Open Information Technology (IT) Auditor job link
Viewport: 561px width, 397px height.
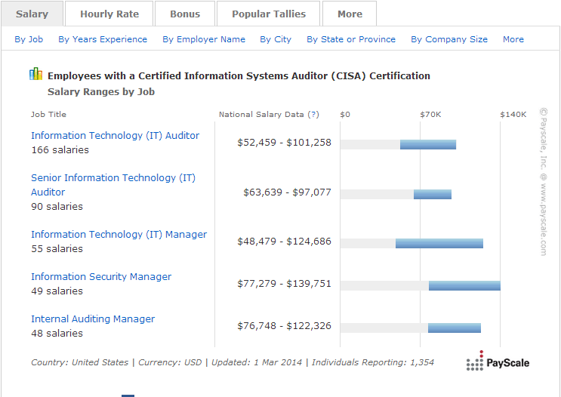click(x=115, y=136)
